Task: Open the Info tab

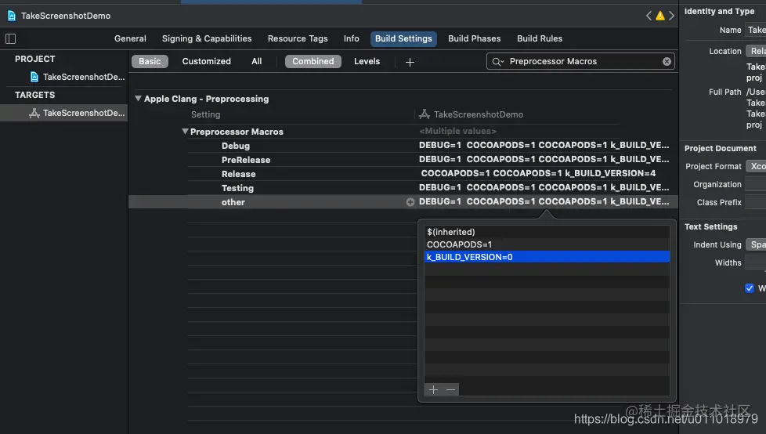Action: click(x=351, y=38)
